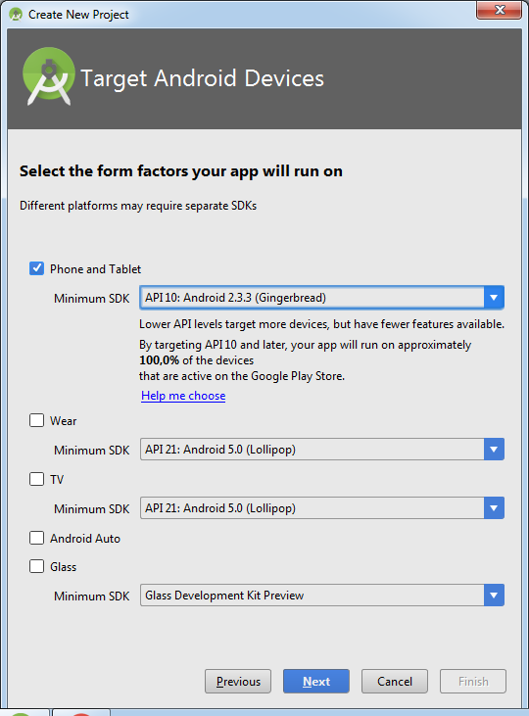Image resolution: width=529 pixels, height=716 pixels.
Task: Tick the Android Auto checkbox
Action: tap(36, 538)
